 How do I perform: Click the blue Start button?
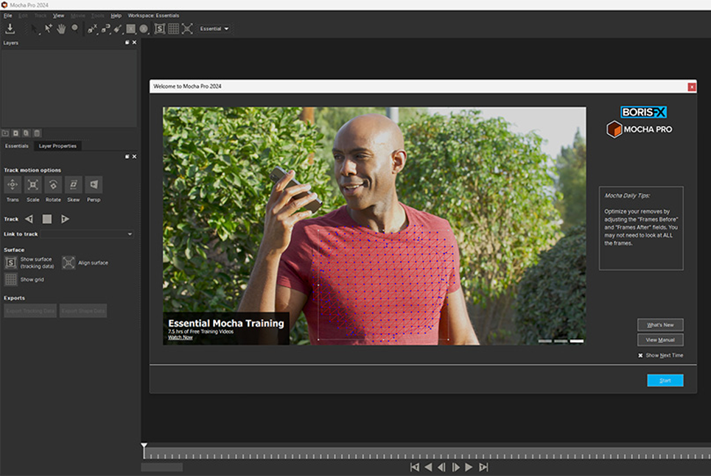(665, 380)
